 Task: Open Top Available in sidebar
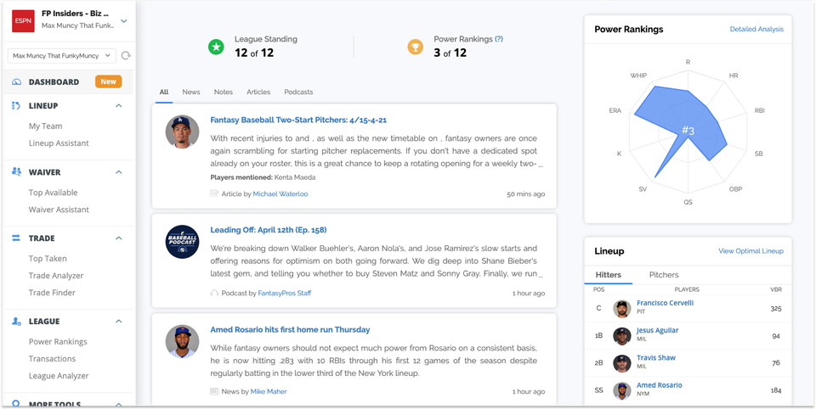point(53,193)
